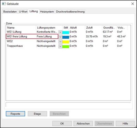Click the Etage button
The width and height of the screenshot is (137, 128).
[x=37, y=114]
